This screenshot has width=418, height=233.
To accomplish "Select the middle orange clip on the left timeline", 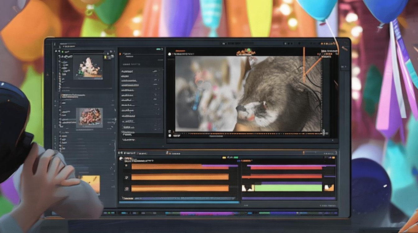I will click(x=180, y=177).
